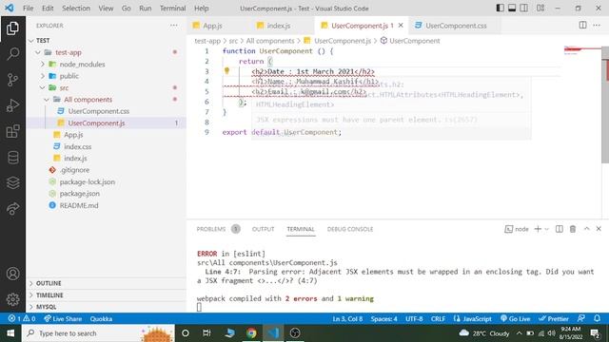Screen dimensions: 609x342
Task: Toggle primary side bar layout button
Action: (x=501, y=9)
